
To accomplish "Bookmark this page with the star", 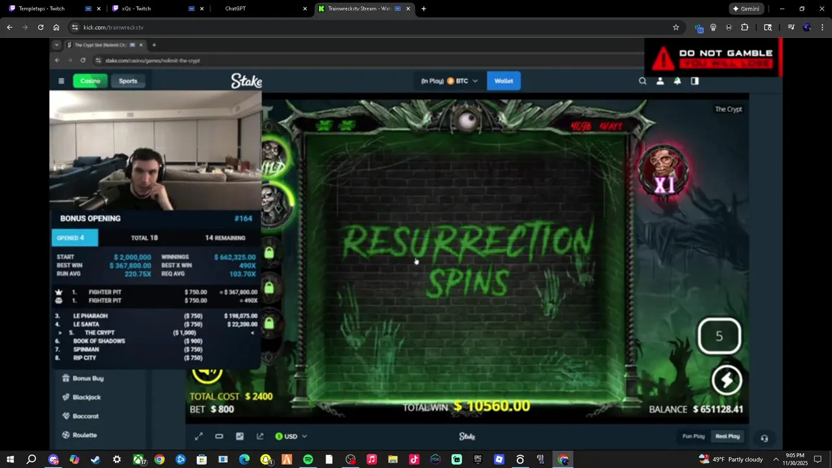I will [x=676, y=27].
